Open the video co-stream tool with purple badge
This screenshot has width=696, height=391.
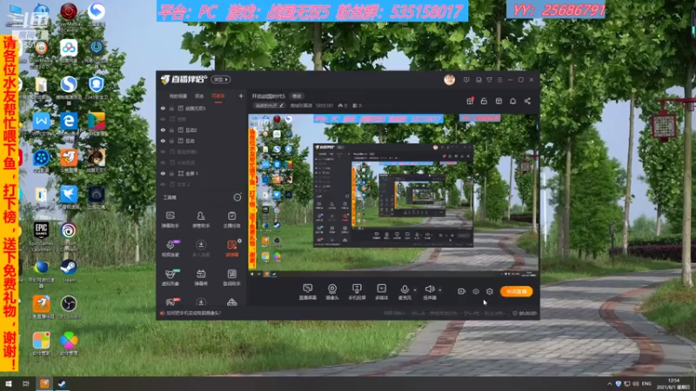pos(170,249)
